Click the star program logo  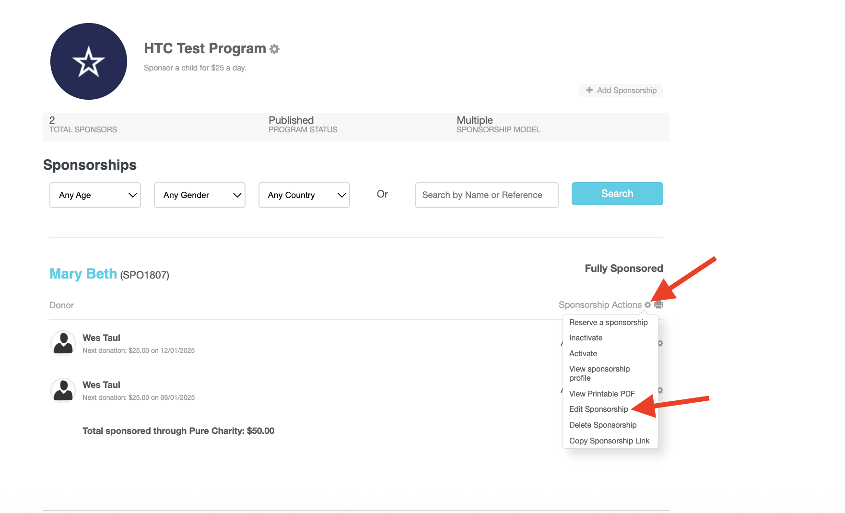point(89,61)
